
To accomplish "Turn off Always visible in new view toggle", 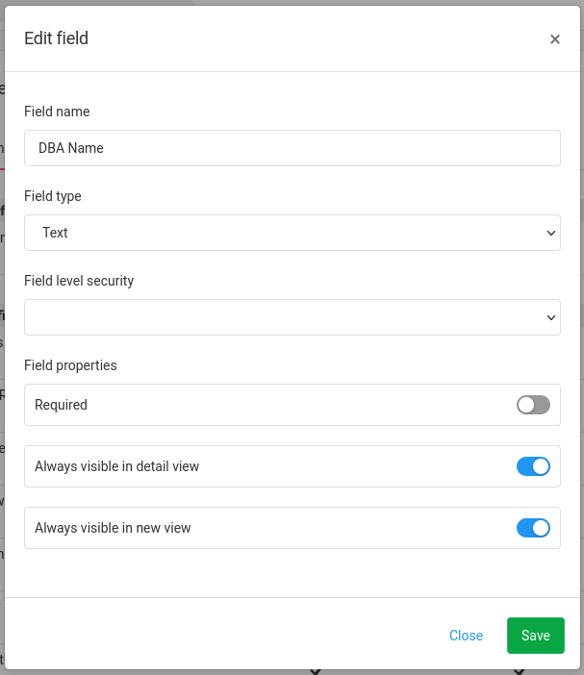I will (533, 528).
